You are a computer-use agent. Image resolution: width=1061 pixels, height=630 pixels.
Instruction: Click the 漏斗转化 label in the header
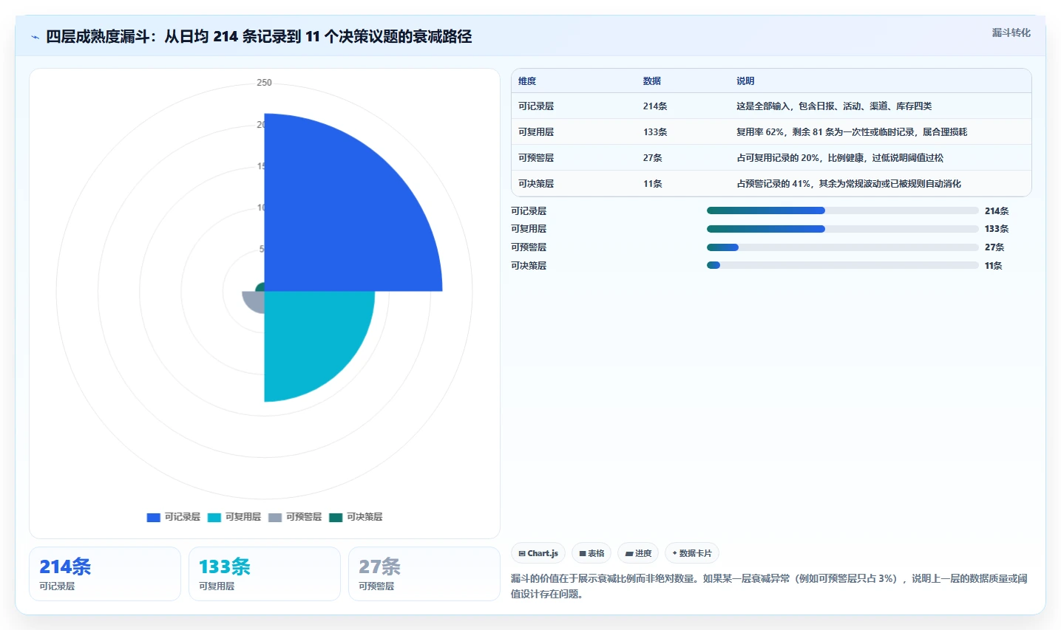coord(1011,32)
